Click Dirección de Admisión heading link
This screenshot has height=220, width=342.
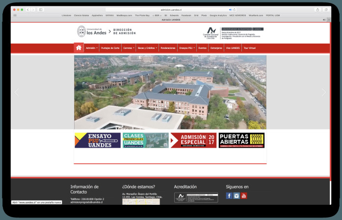coord(124,31)
